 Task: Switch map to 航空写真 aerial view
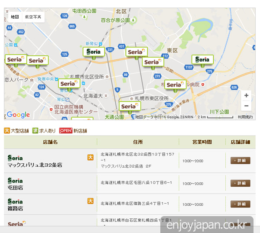[x=33, y=17]
